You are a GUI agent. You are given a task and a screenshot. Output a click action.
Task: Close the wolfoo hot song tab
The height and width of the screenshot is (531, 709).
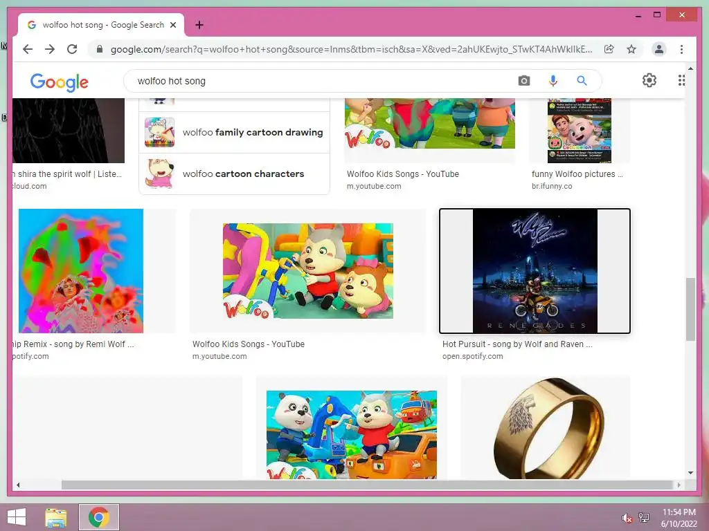[x=172, y=25]
